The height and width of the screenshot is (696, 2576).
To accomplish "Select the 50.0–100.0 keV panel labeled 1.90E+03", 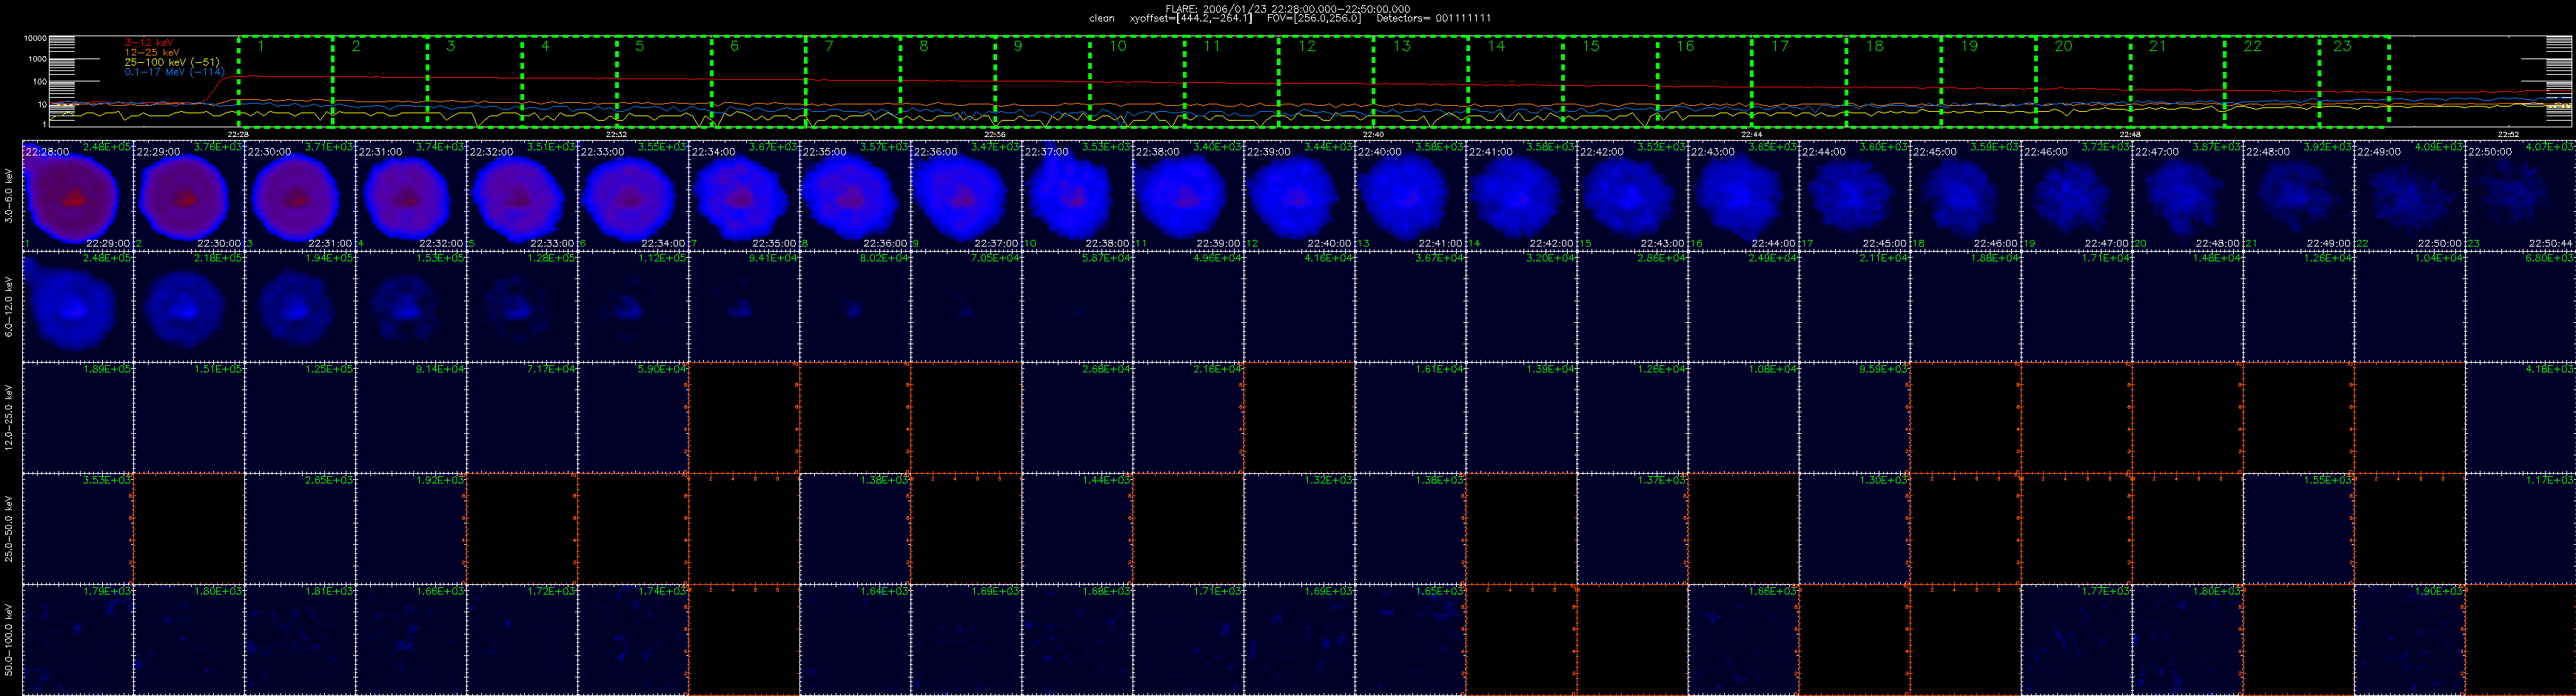I will [x=2409, y=640].
